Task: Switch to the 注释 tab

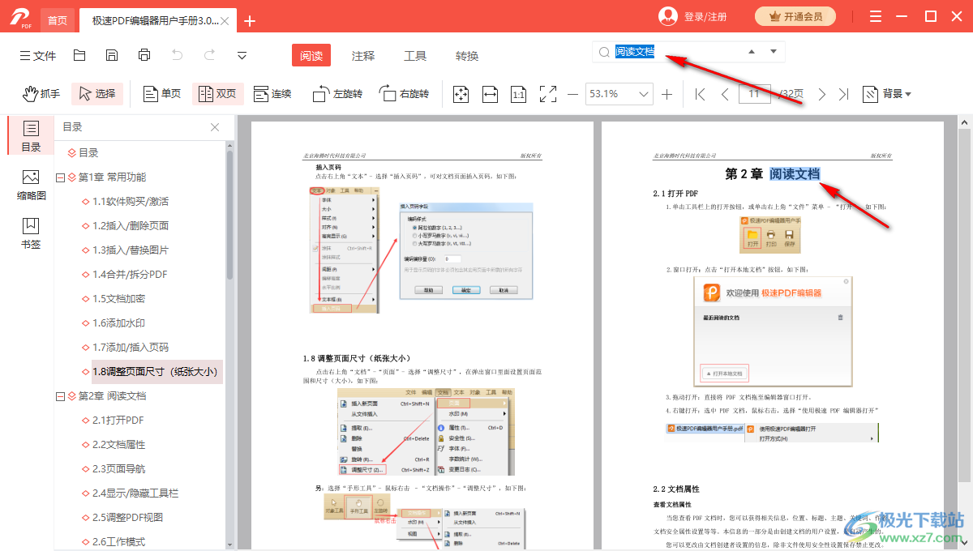Action: pos(363,56)
